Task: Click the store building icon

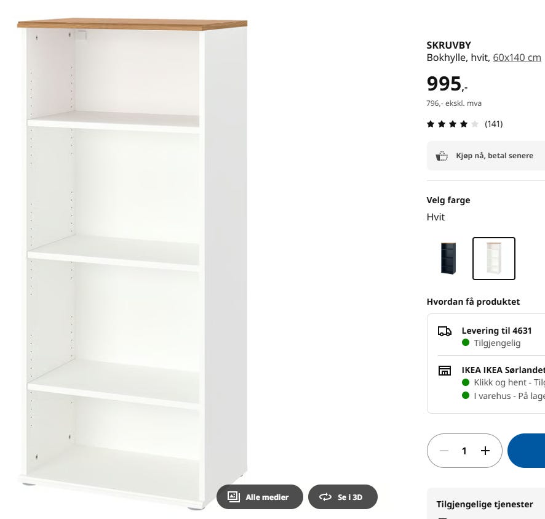Action: click(445, 371)
